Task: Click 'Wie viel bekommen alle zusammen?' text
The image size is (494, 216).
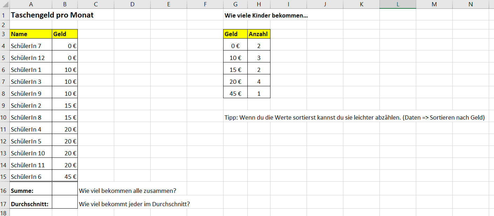Action: [x=128, y=191]
